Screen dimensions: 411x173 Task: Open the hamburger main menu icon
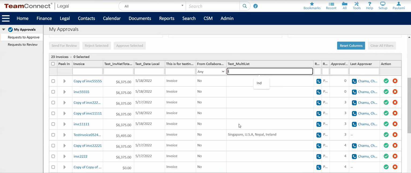(x=6, y=18)
